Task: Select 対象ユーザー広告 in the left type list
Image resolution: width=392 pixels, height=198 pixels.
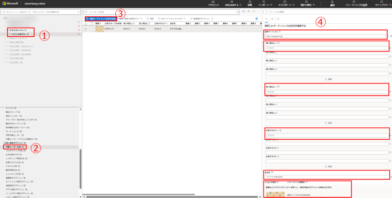Action: coord(14,147)
